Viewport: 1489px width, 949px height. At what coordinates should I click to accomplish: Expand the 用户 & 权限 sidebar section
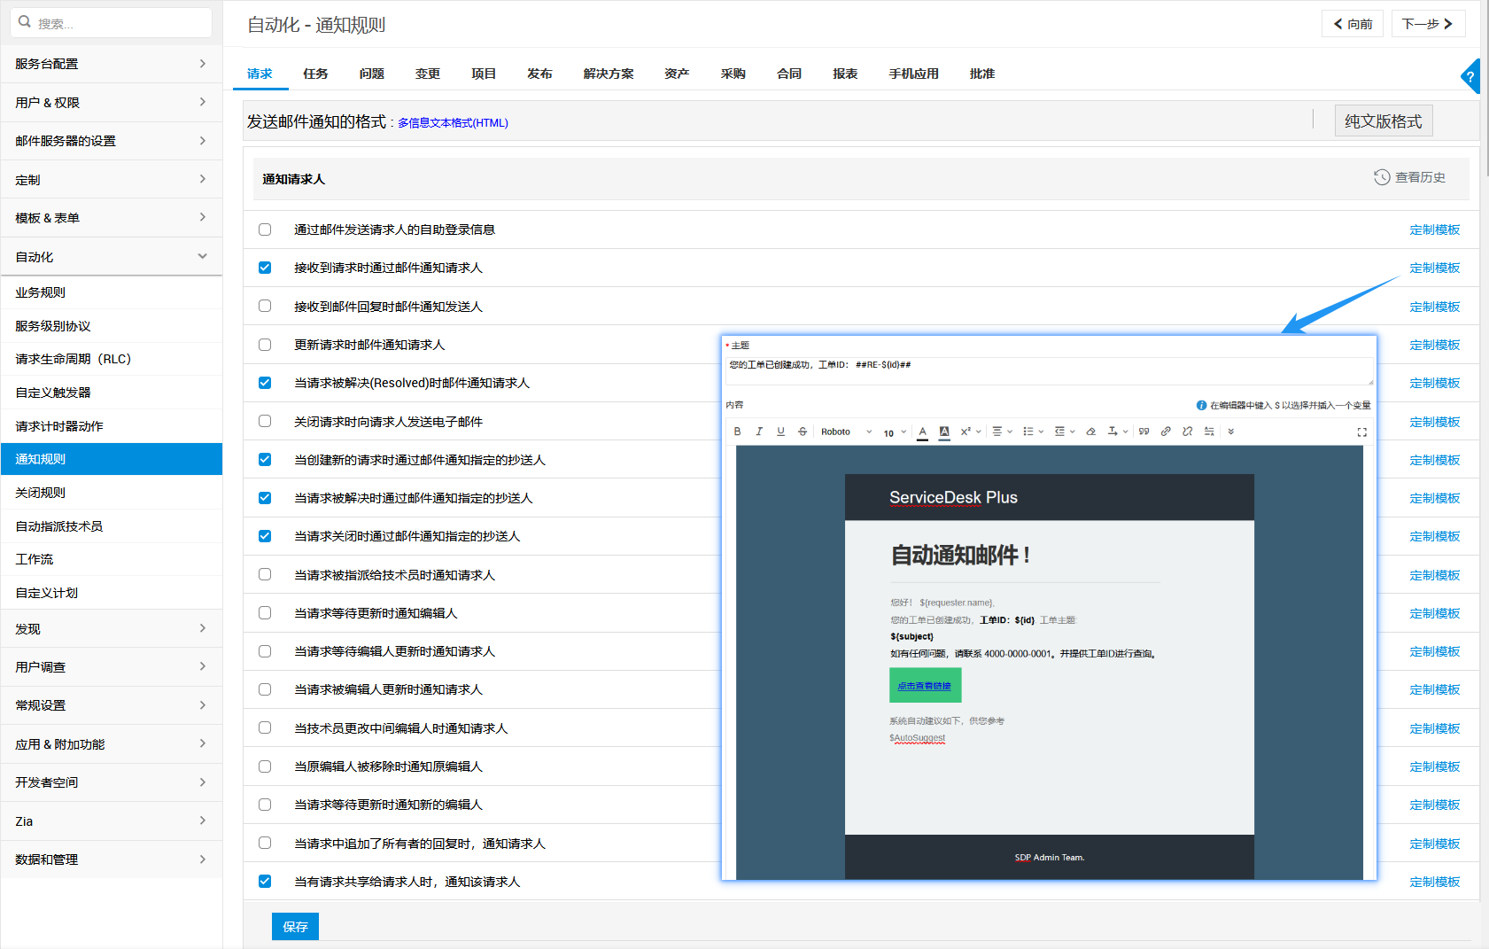[112, 102]
